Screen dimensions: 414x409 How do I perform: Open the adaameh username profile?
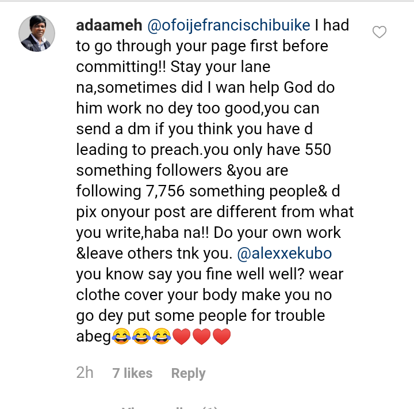(x=109, y=25)
